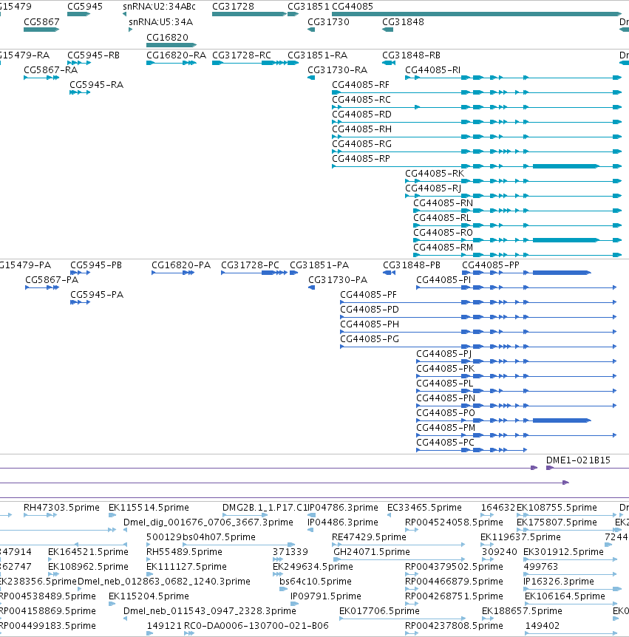Click protein CG44085-PC

click(x=472, y=450)
